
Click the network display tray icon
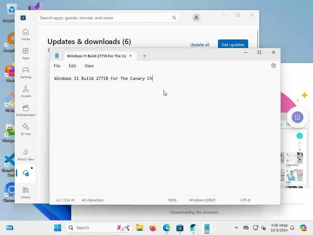pos(255,228)
